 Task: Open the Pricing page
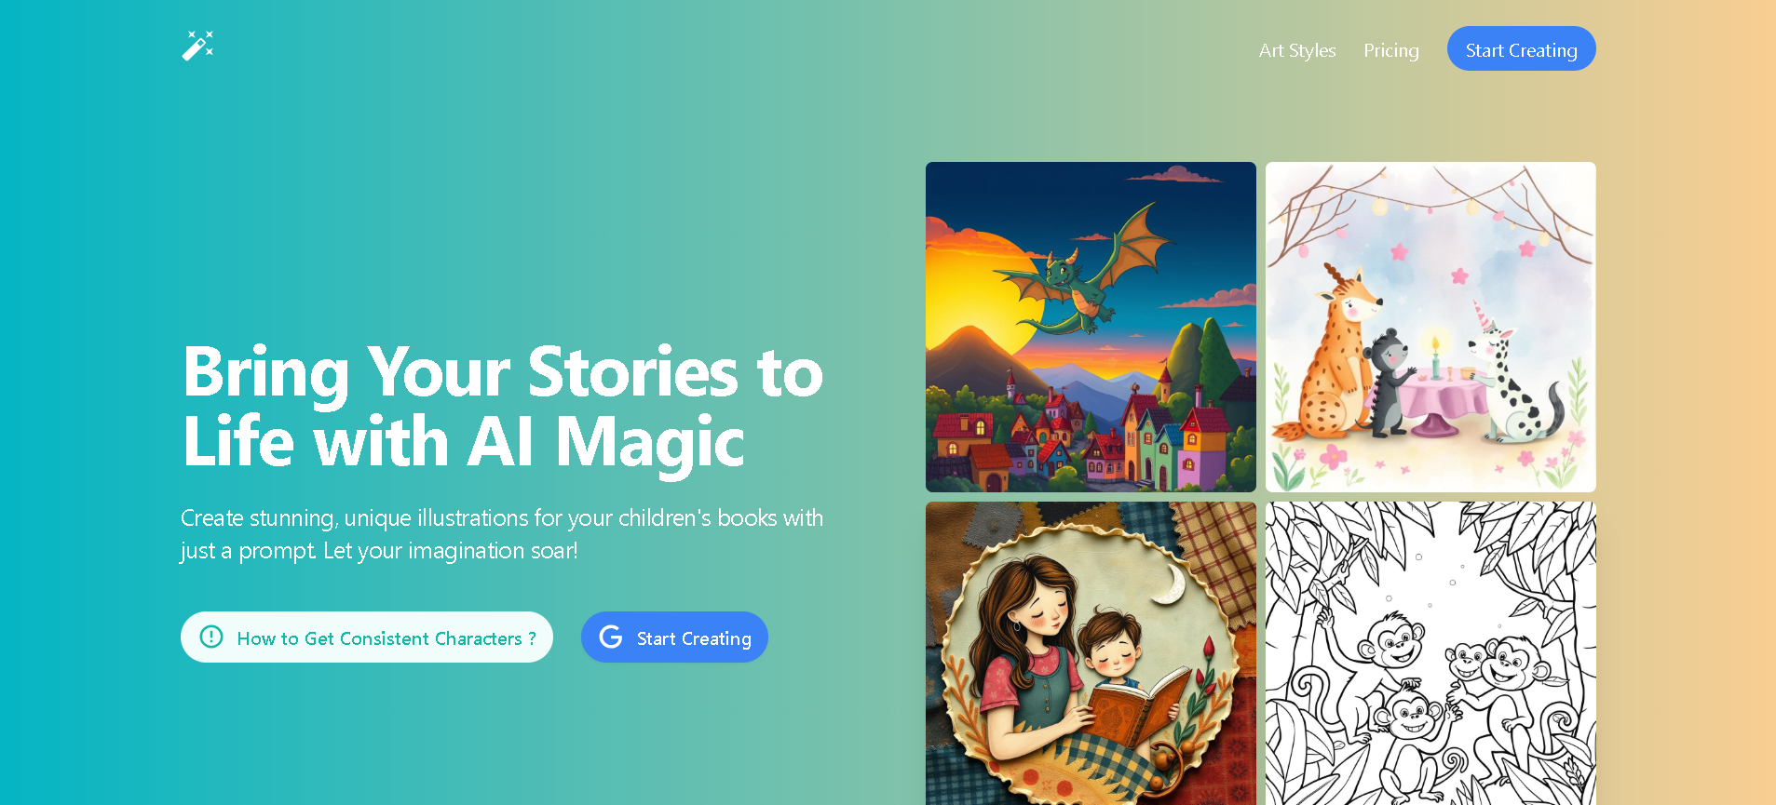(1391, 50)
